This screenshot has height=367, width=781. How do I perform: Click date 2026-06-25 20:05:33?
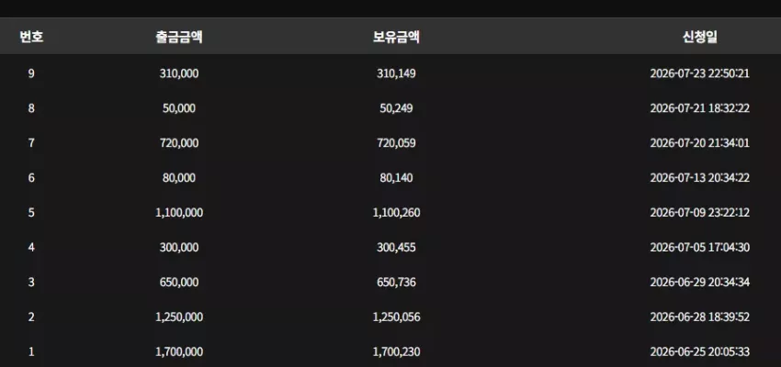[x=700, y=352]
